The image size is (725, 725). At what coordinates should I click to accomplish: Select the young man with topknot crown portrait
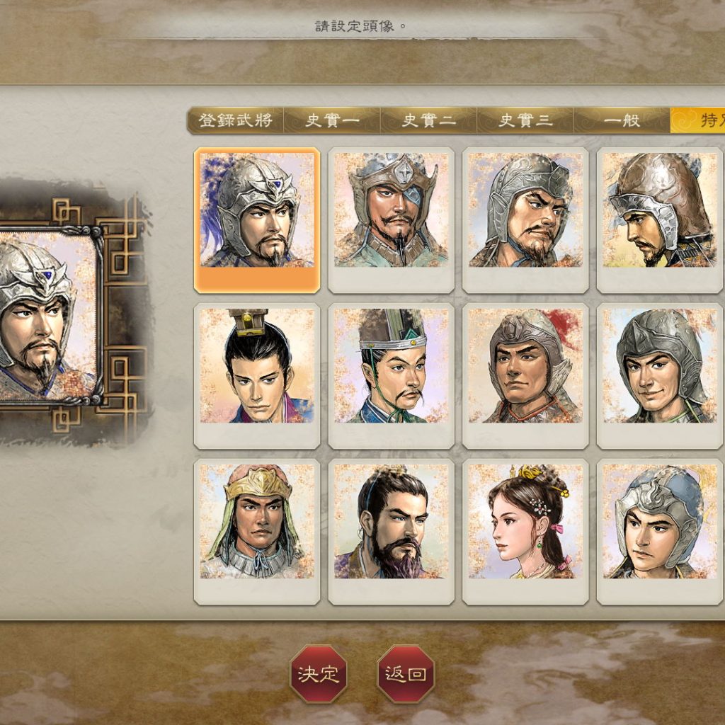257,376
